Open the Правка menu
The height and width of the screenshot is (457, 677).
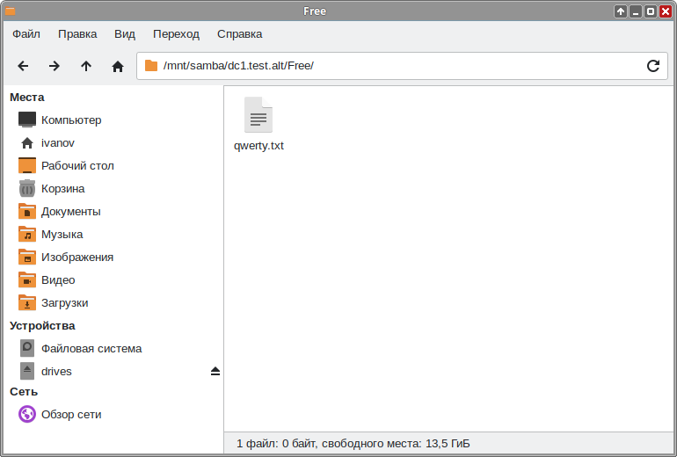coord(77,34)
